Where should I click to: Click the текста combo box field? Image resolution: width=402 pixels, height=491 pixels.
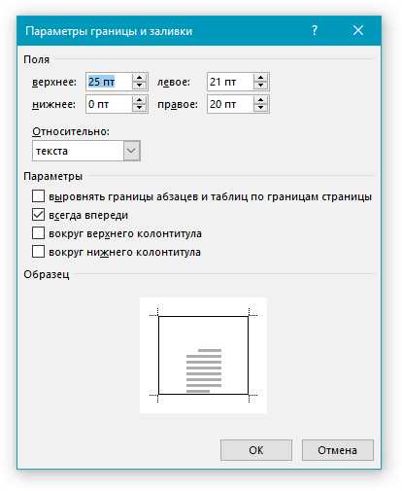click(86, 151)
